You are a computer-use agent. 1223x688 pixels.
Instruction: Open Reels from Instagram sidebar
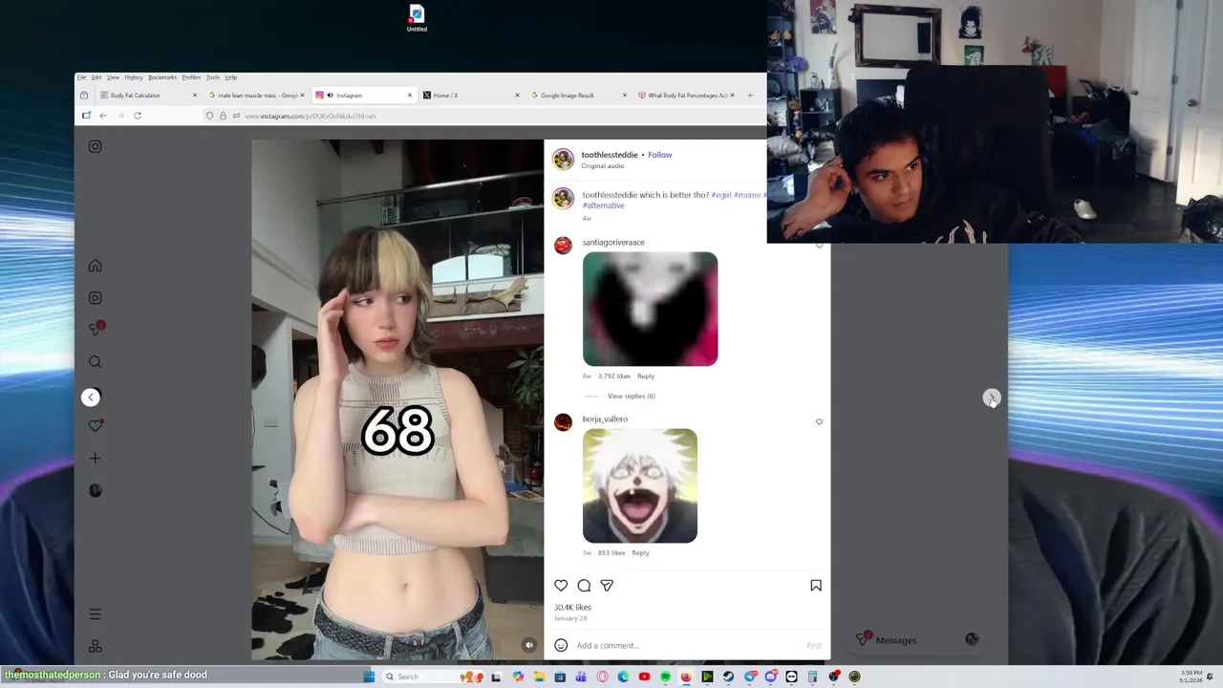point(95,298)
